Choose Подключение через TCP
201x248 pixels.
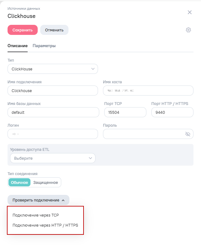[36, 215]
